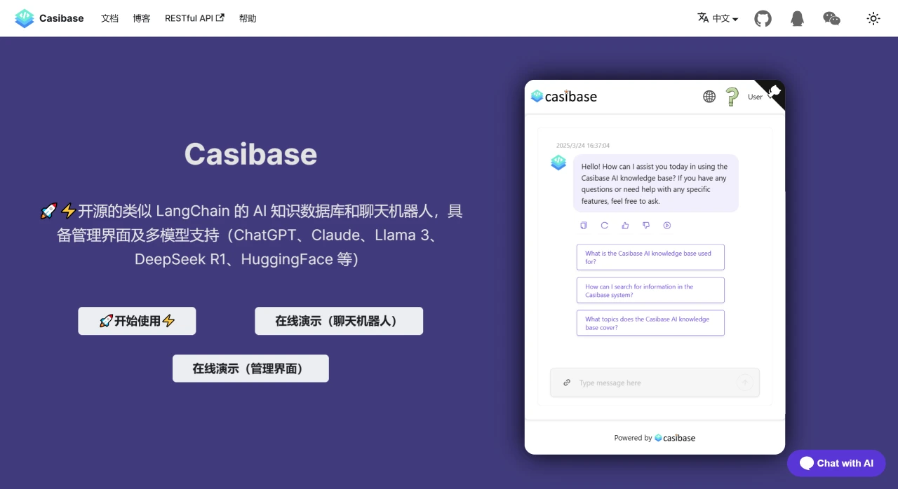This screenshot has width=898, height=489.
Task: Open the GitHub repository icon
Action: [x=763, y=19]
